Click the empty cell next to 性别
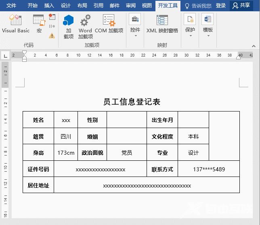The image size is (260, 225). tap(126, 120)
